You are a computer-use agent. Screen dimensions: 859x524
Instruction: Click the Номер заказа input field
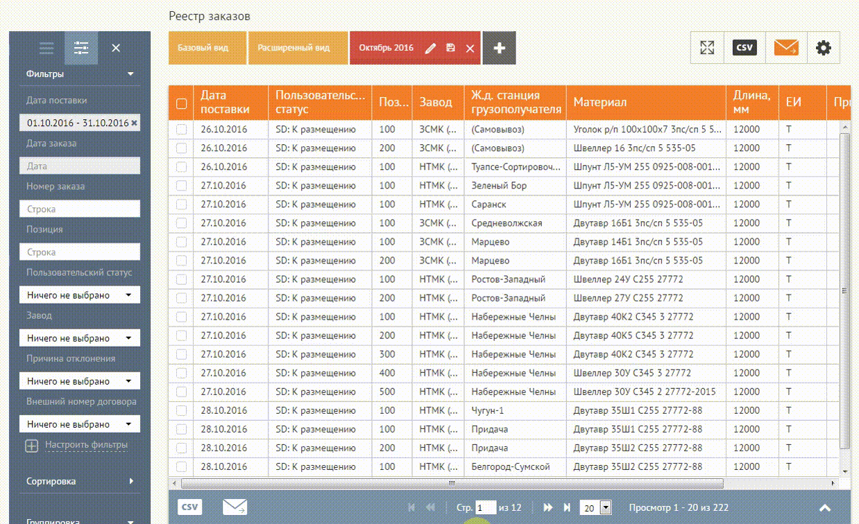click(x=79, y=209)
